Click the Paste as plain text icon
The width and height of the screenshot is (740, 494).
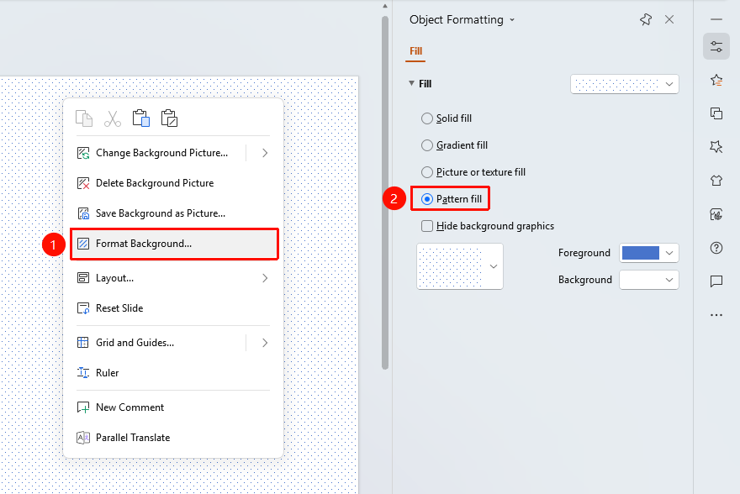click(x=169, y=118)
